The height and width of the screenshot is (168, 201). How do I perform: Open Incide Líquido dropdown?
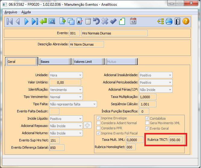coord(66,119)
